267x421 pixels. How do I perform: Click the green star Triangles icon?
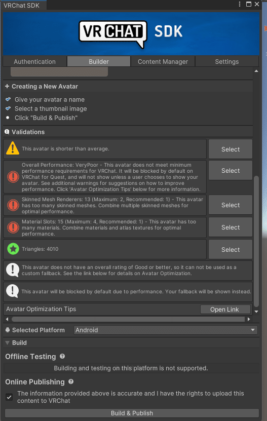[x=13, y=249]
